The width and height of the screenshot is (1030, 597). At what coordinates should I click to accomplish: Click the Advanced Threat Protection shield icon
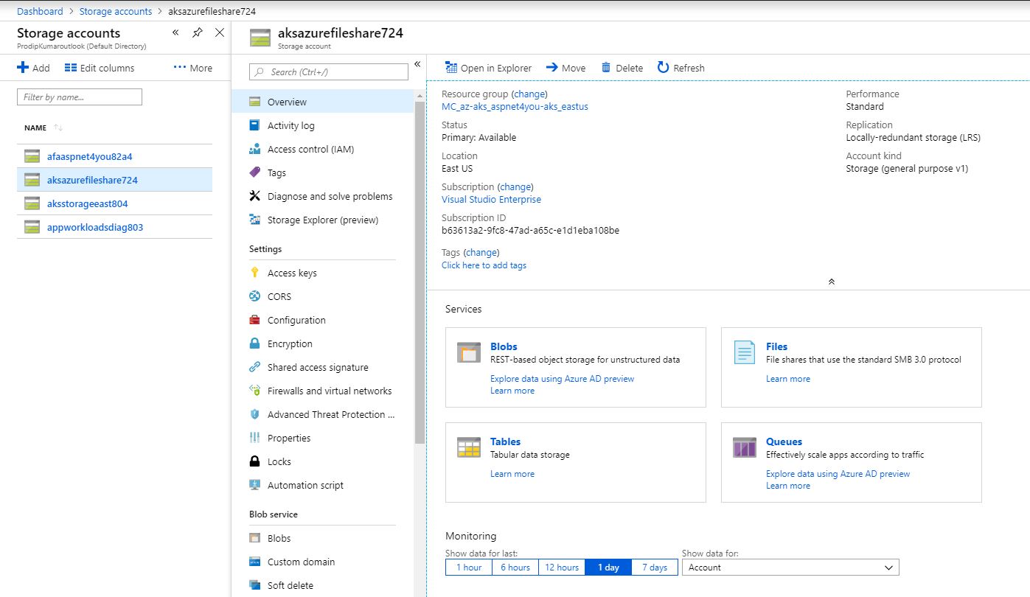[254, 414]
